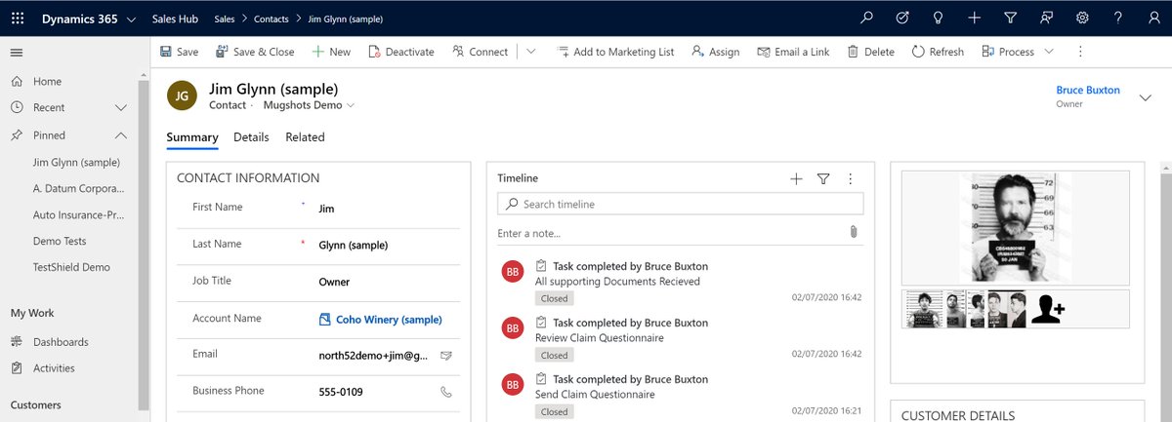Open the timeline filter pane

coord(823,178)
